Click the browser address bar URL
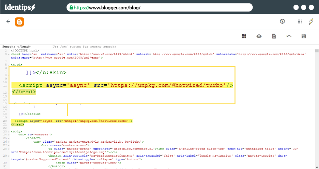Viewport: 319px width, 169px height. click(x=107, y=8)
